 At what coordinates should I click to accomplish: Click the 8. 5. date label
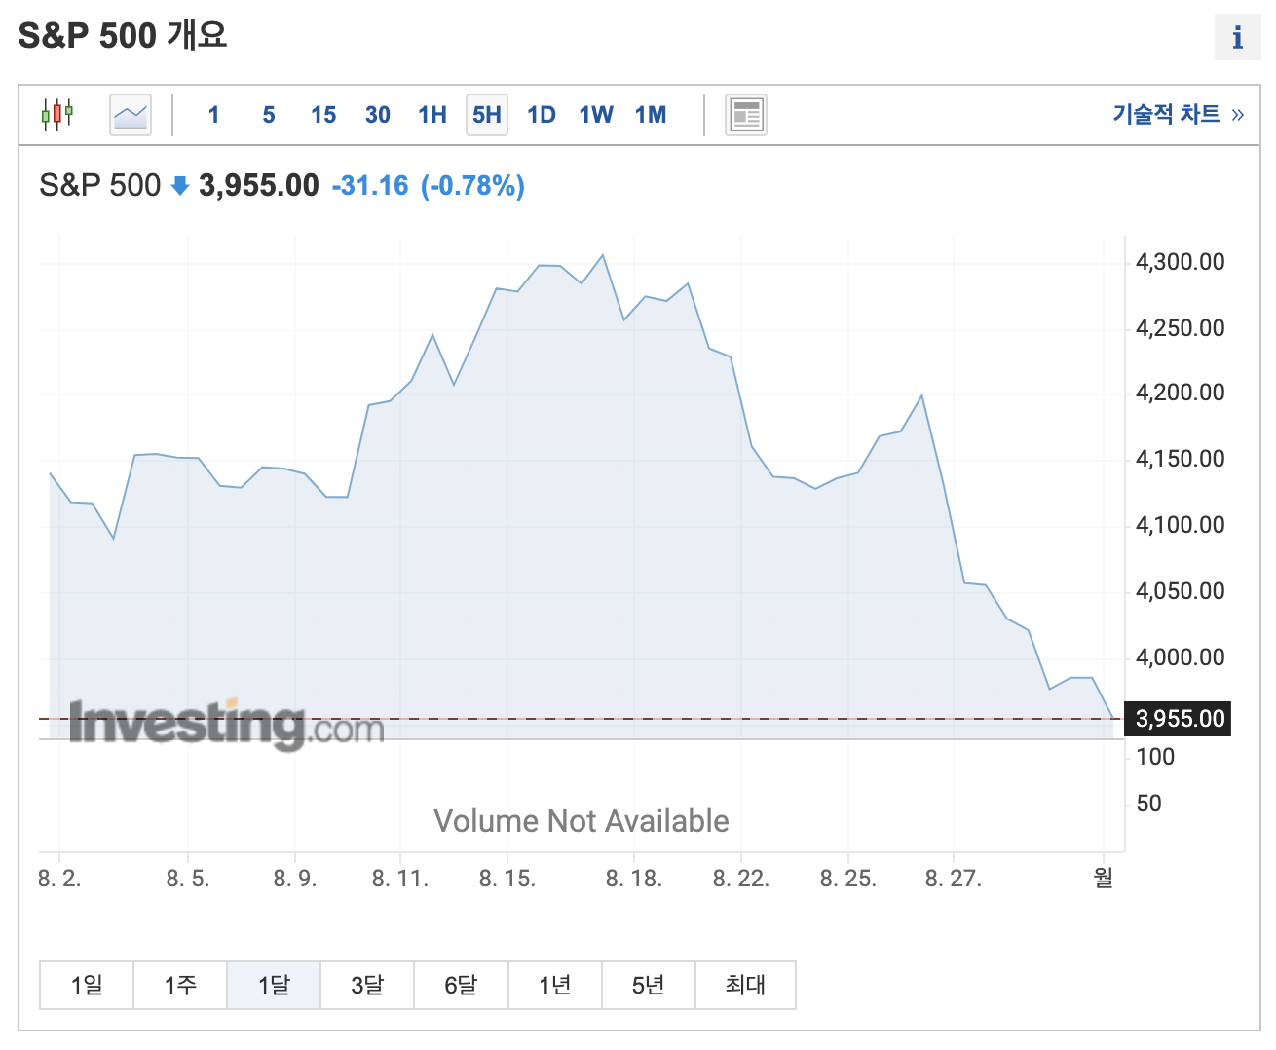[188, 879]
